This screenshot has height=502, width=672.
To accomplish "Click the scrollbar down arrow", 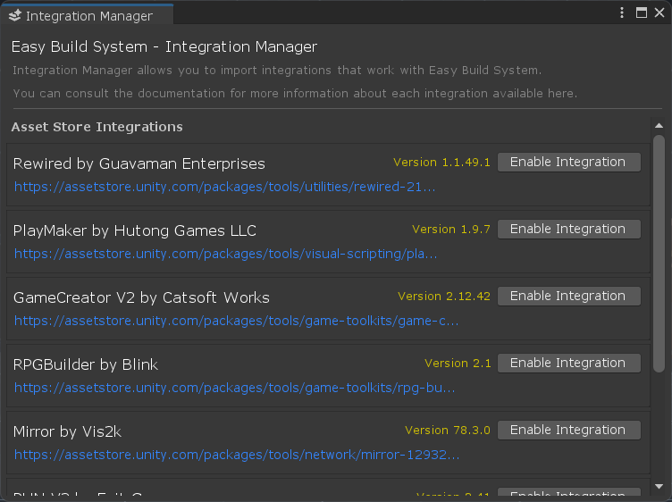I will point(659,487).
